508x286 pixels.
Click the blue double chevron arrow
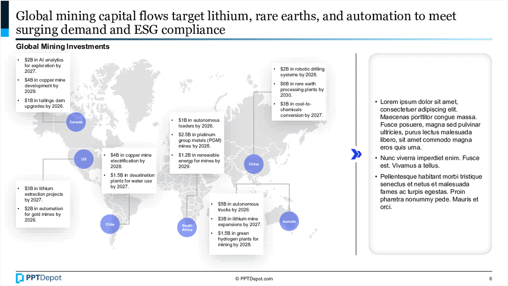356,154
